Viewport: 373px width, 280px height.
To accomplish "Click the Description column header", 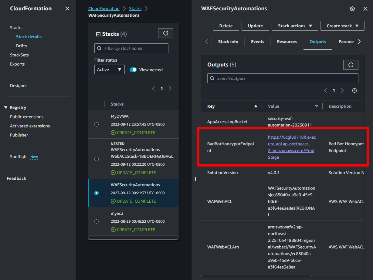I will point(340,106).
